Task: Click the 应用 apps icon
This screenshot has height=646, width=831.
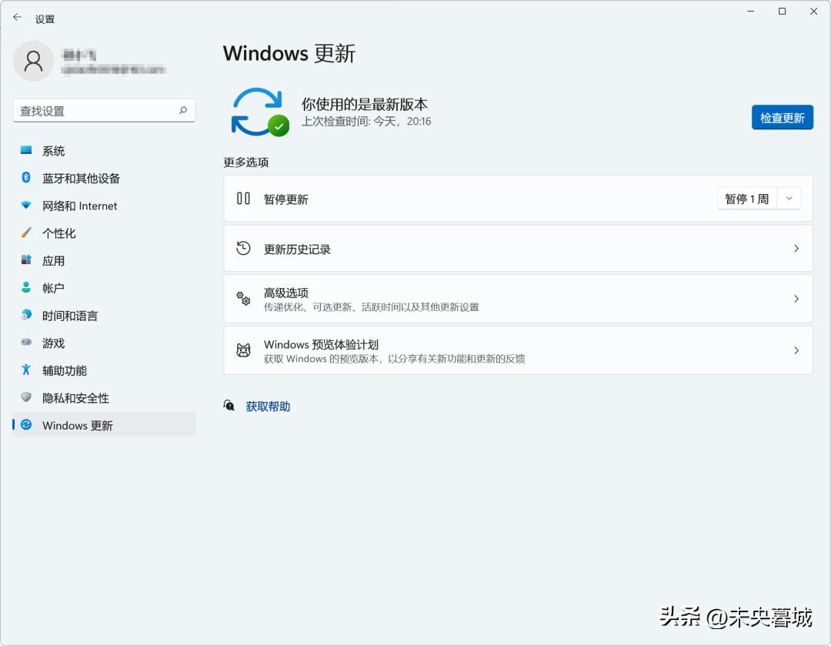Action: pos(26,260)
